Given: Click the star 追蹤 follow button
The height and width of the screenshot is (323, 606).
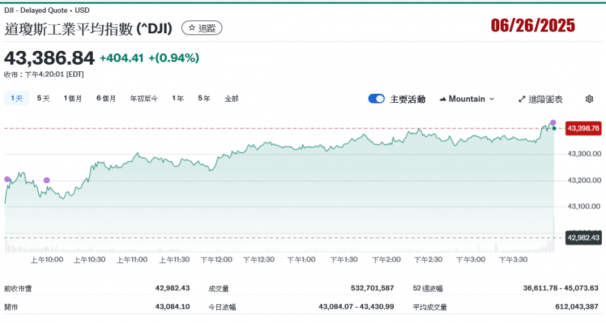Looking at the screenshot, I should coord(202,28).
